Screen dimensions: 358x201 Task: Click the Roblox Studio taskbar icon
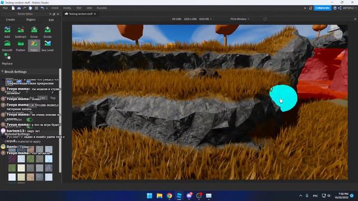(179, 195)
